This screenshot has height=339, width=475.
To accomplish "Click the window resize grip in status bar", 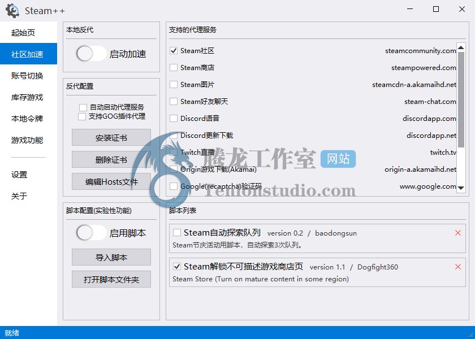I will point(470,334).
